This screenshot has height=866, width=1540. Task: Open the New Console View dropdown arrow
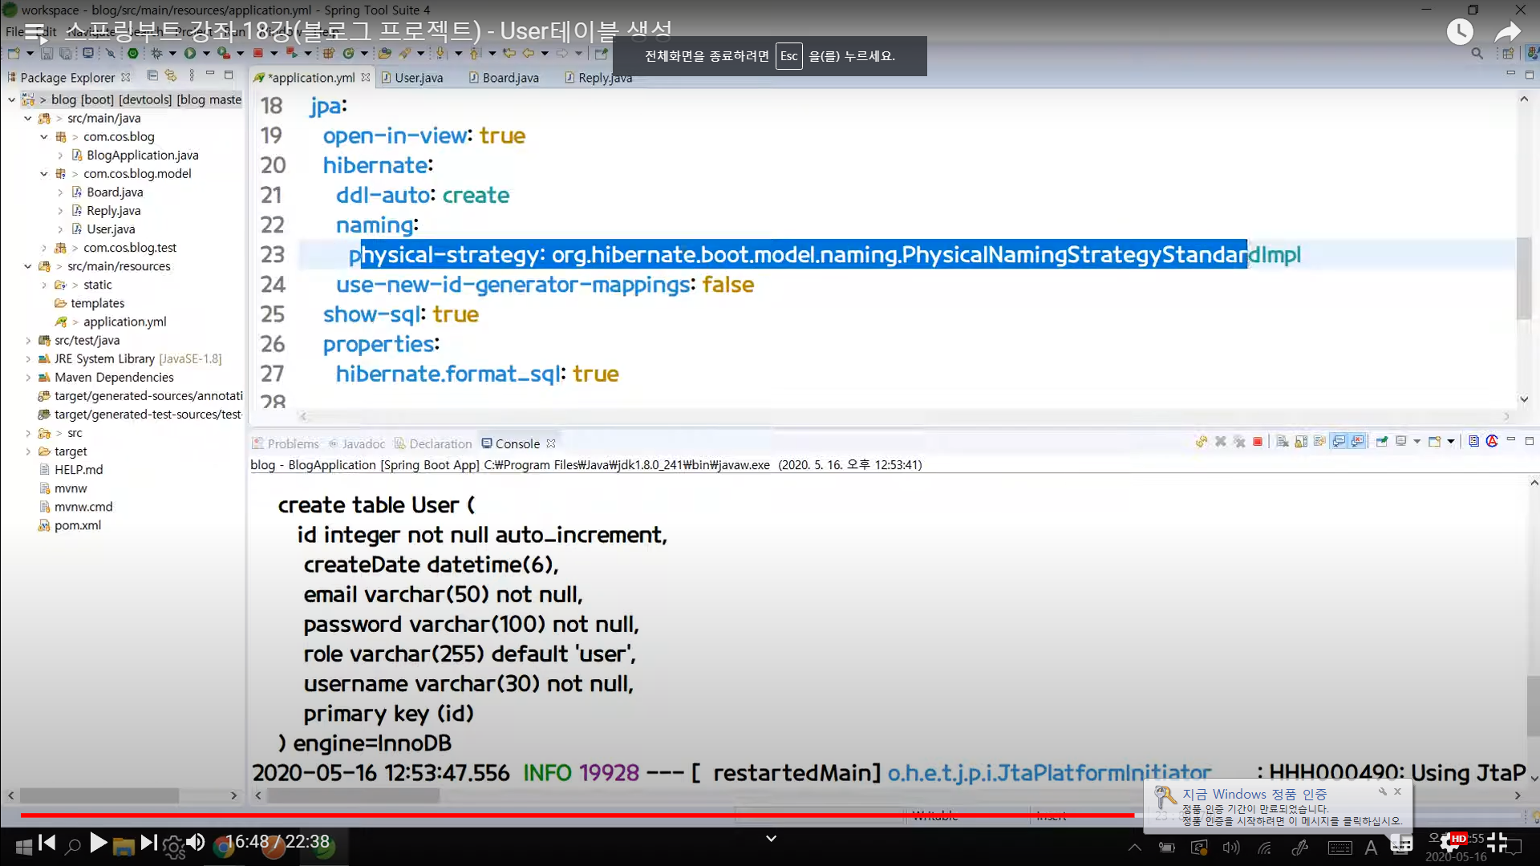1451,442
